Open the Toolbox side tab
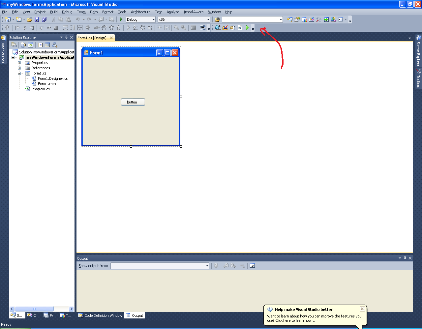Viewport: 422px width, 329px height. pyautogui.click(x=418, y=78)
